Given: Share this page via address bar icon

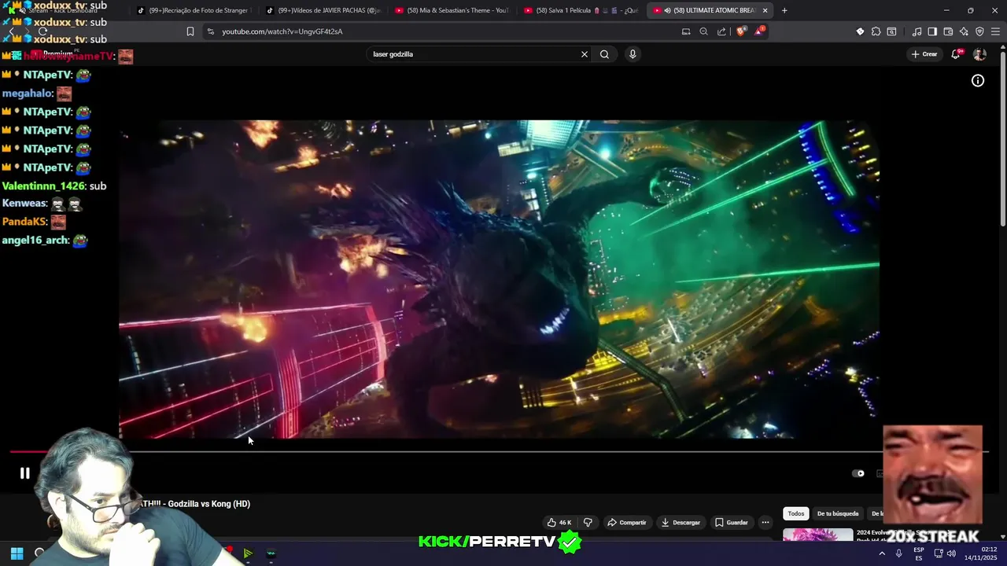Looking at the screenshot, I should pos(721,31).
